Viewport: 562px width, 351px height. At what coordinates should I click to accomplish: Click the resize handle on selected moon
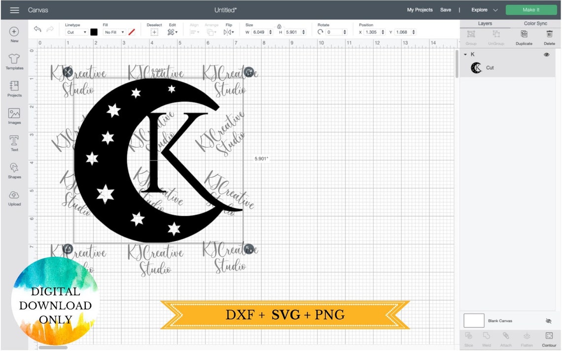tap(249, 249)
